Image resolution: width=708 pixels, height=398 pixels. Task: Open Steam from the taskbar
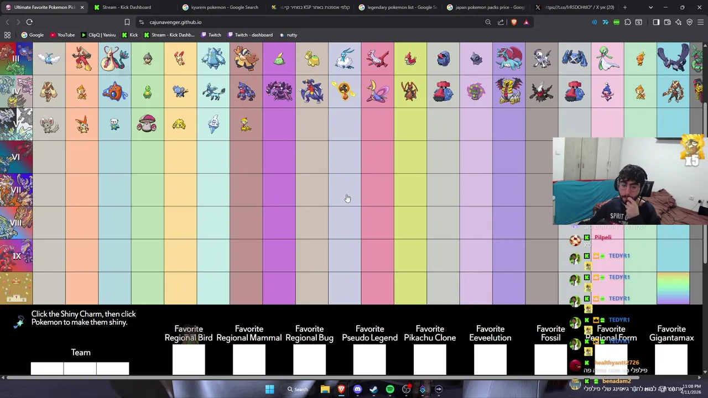(x=373, y=389)
